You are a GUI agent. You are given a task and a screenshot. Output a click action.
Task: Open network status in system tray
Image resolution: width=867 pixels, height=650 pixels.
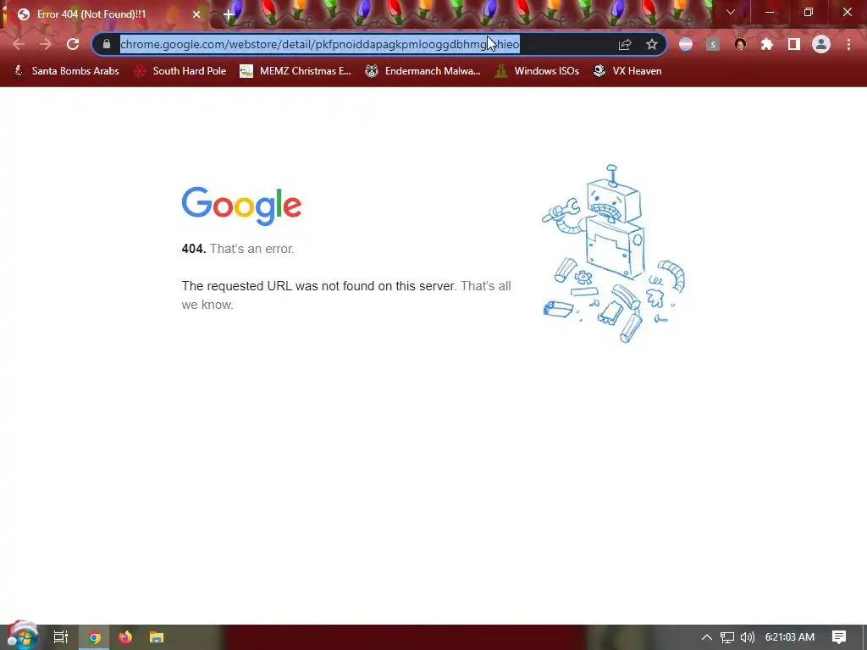click(x=727, y=637)
